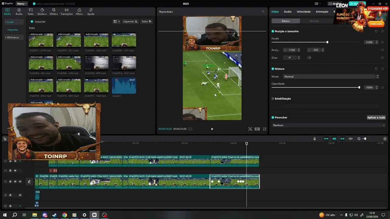Open the media view mode dropdown
Viewport: 390px width, 219px height.
(x=116, y=22)
